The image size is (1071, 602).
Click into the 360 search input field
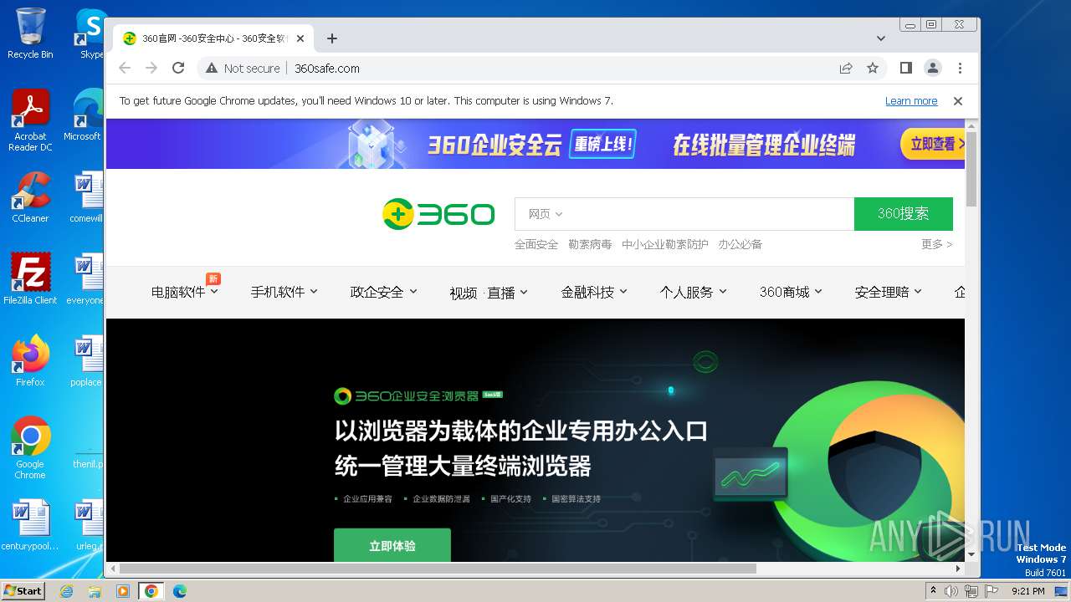coord(710,214)
